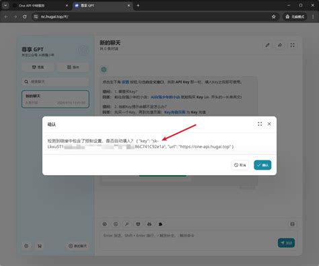Send the message with the teal send button
Viewport: 319px width, 266px height.
(286, 243)
